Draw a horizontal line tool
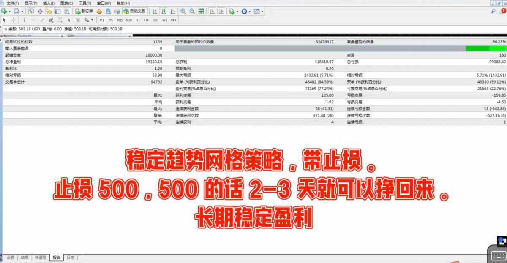The image size is (507, 263). [33, 20]
